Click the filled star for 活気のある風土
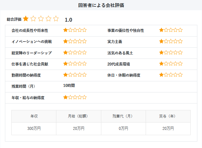Viewport: 202px width, 148px height. pyautogui.click(x=161, y=53)
